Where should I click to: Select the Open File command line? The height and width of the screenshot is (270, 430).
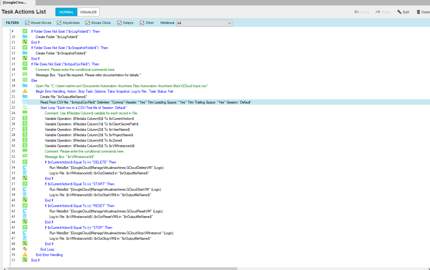121,86
